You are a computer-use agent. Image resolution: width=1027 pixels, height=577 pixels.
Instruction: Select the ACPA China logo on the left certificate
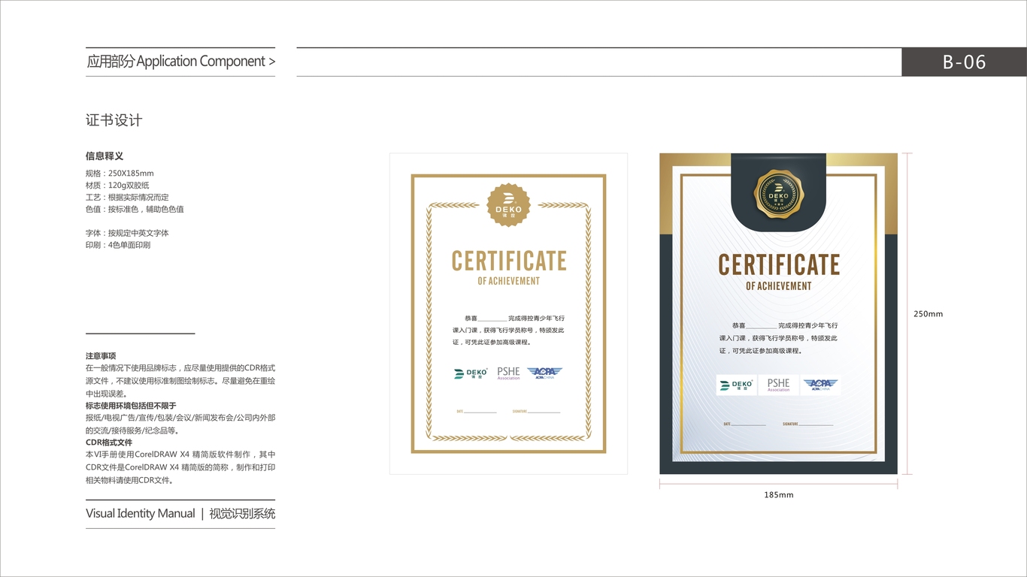click(544, 373)
